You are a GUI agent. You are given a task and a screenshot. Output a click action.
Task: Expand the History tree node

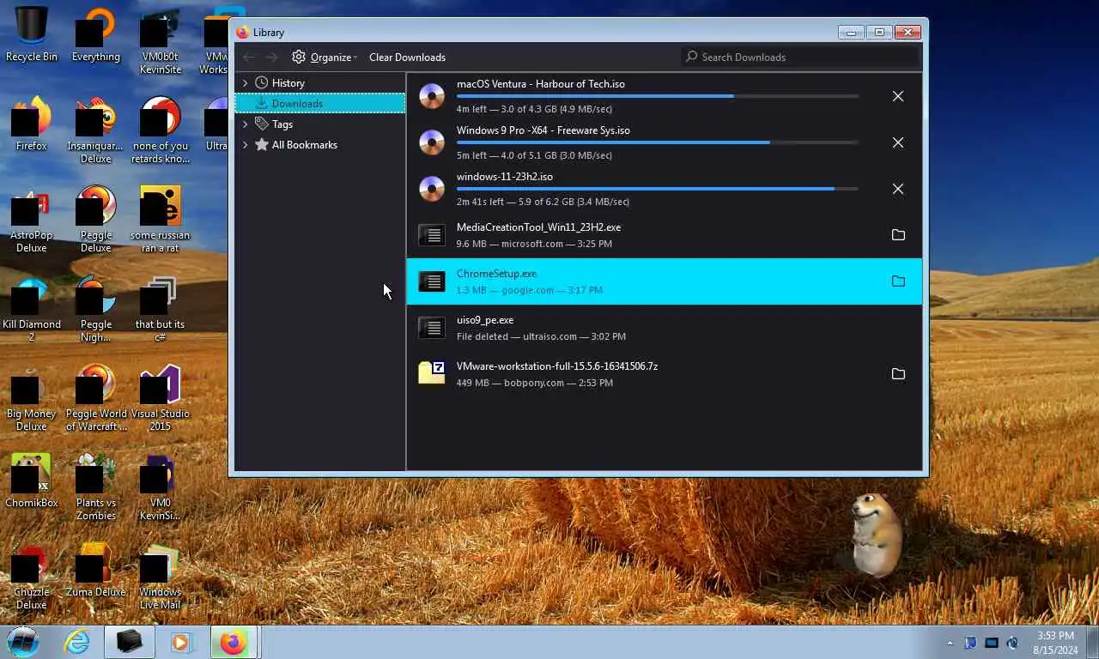coord(245,83)
